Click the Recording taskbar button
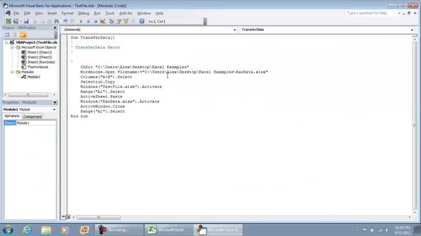Viewport: 421px width, 236px height. [x=119, y=230]
